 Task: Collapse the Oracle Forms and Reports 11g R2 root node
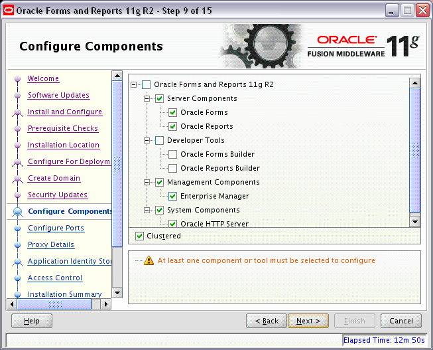click(x=134, y=84)
